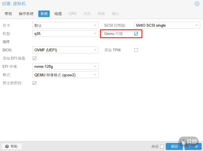
Task: Expand the 格式 qcow2 dropdown
Action: pyautogui.click(x=95, y=75)
